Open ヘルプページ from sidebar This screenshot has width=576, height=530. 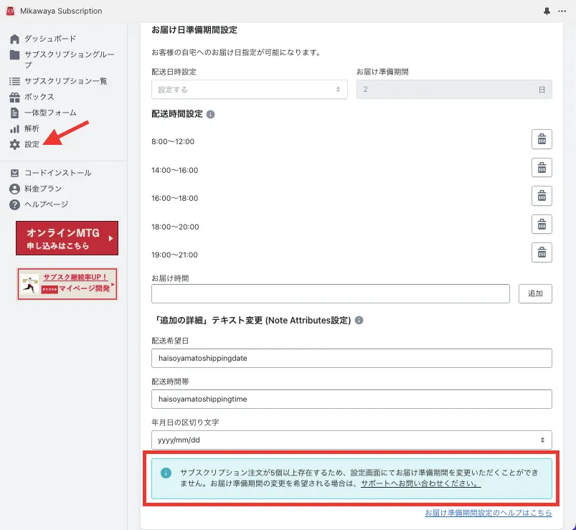pos(47,204)
